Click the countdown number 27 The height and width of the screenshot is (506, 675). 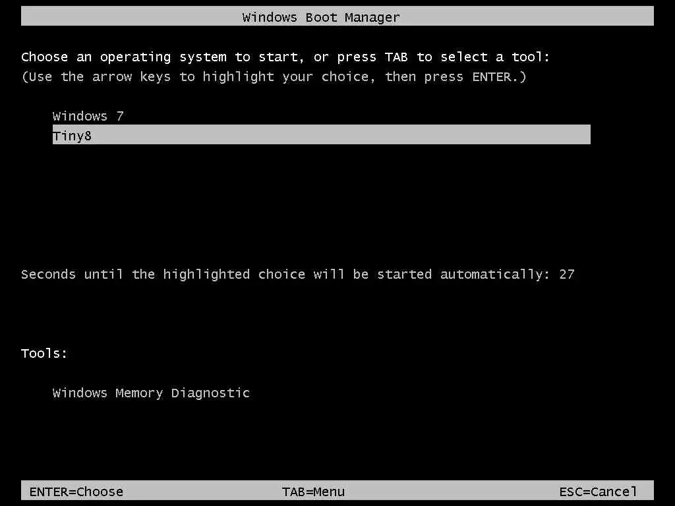566,274
